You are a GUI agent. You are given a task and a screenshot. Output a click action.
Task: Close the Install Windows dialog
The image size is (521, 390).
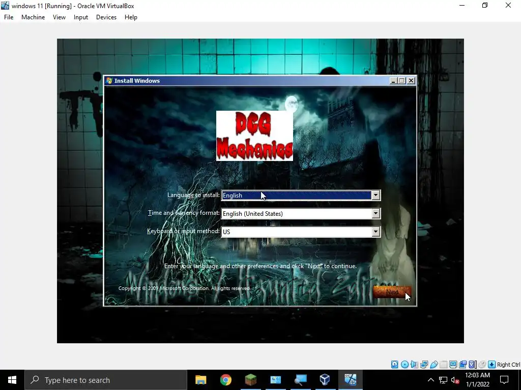coord(411,81)
